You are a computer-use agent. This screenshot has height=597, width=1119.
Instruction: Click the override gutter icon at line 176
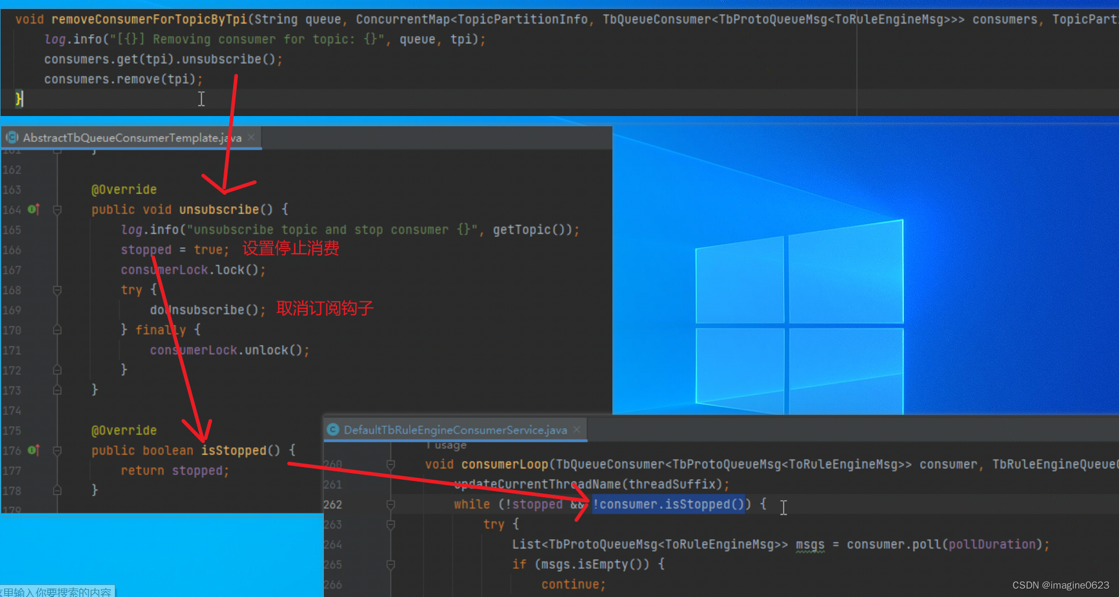pos(34,450)
